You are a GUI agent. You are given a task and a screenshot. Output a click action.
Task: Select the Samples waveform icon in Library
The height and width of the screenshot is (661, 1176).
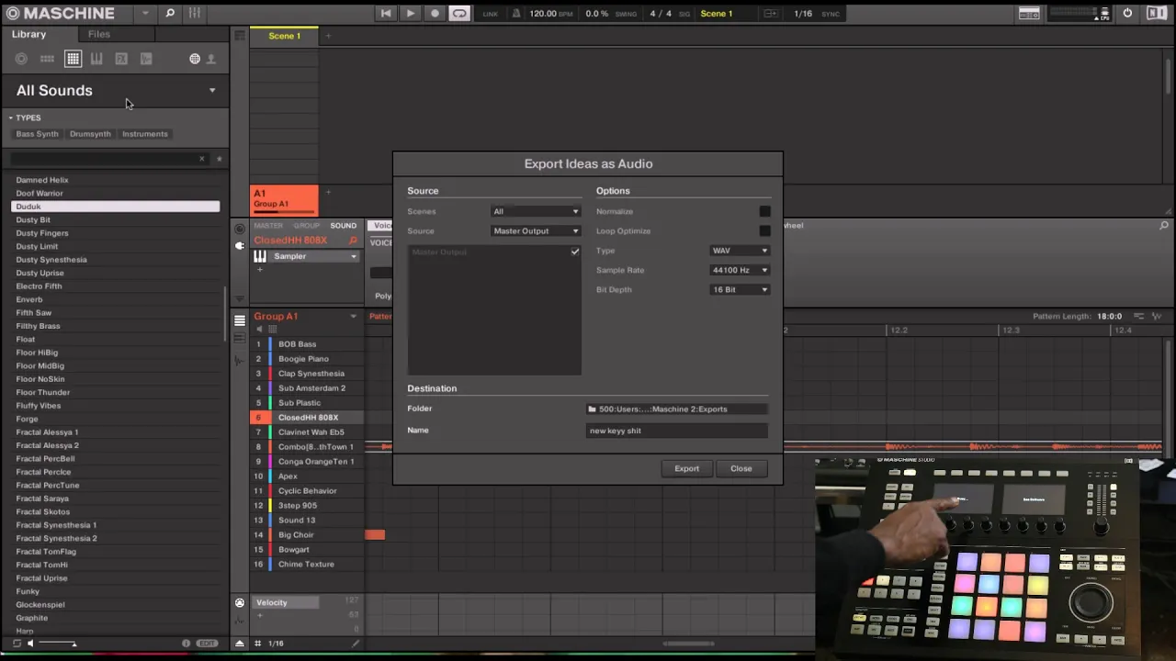click(x=146, y=59)
